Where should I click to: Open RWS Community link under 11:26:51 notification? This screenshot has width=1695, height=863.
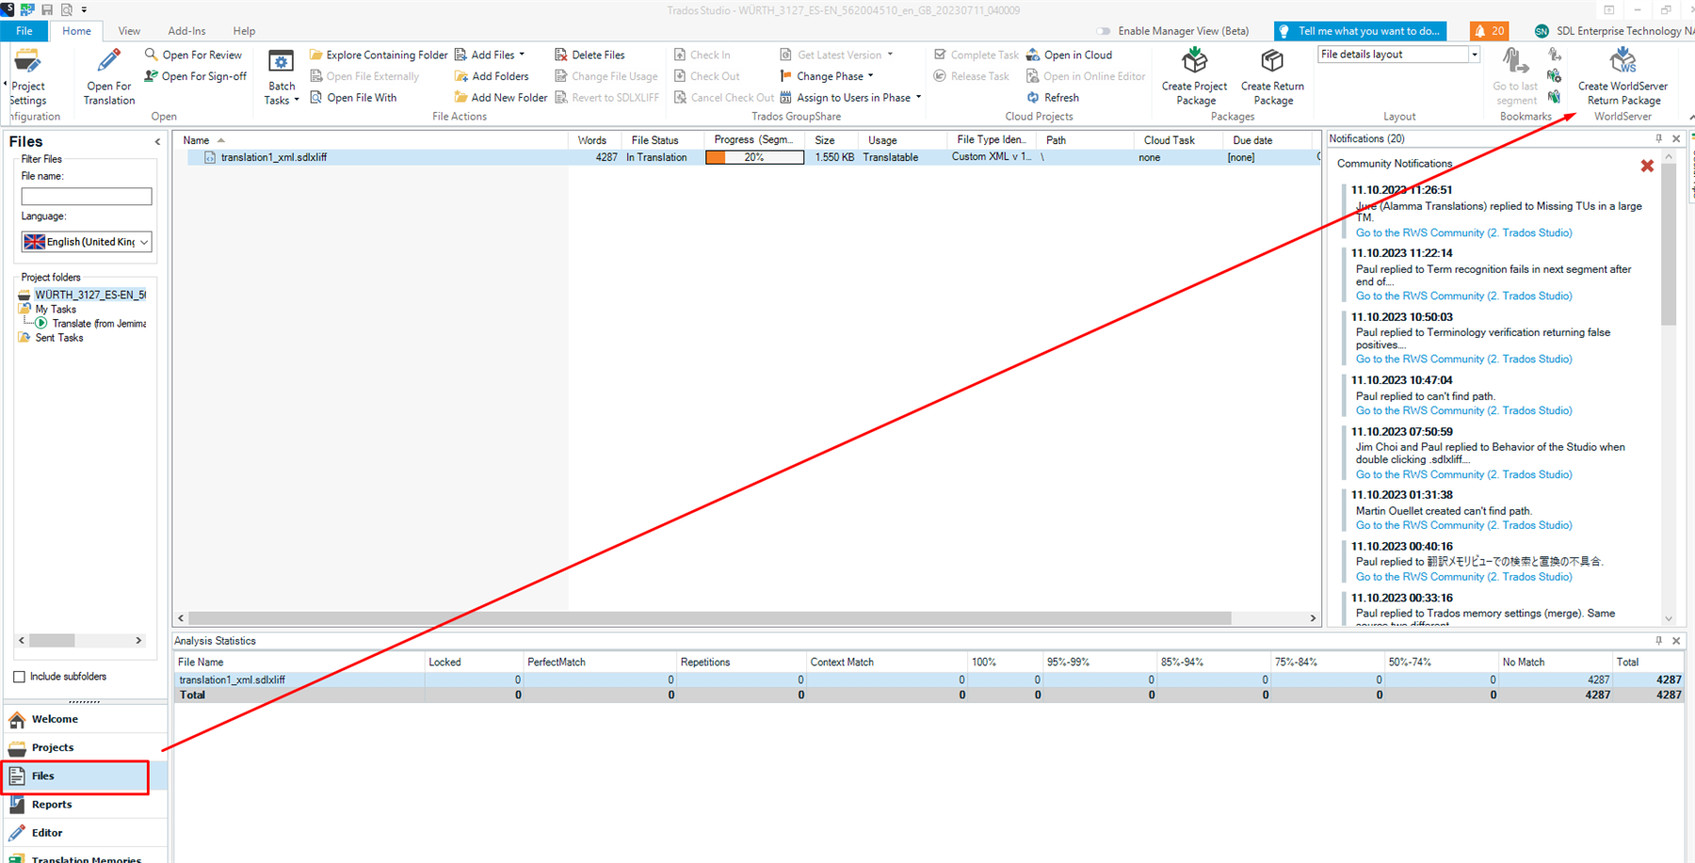1463,232
